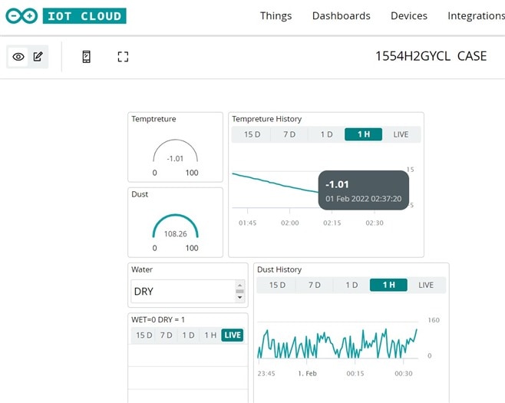Click the Water field scroll up arrow
This screenshot has height=403, width=505.
239,286
